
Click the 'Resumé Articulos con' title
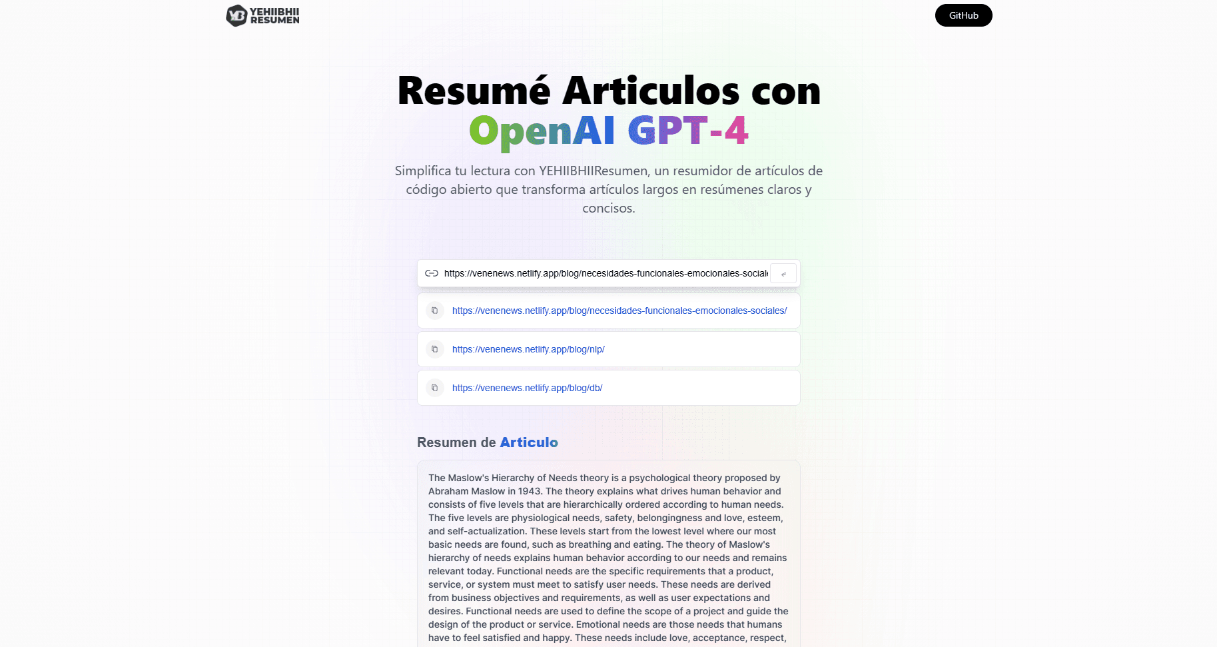609,91
